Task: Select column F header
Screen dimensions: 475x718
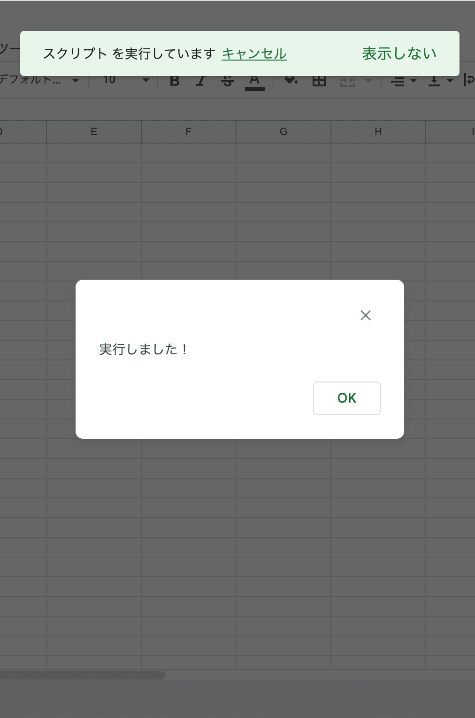Action: pyautogui.click(x=189, y=132)
